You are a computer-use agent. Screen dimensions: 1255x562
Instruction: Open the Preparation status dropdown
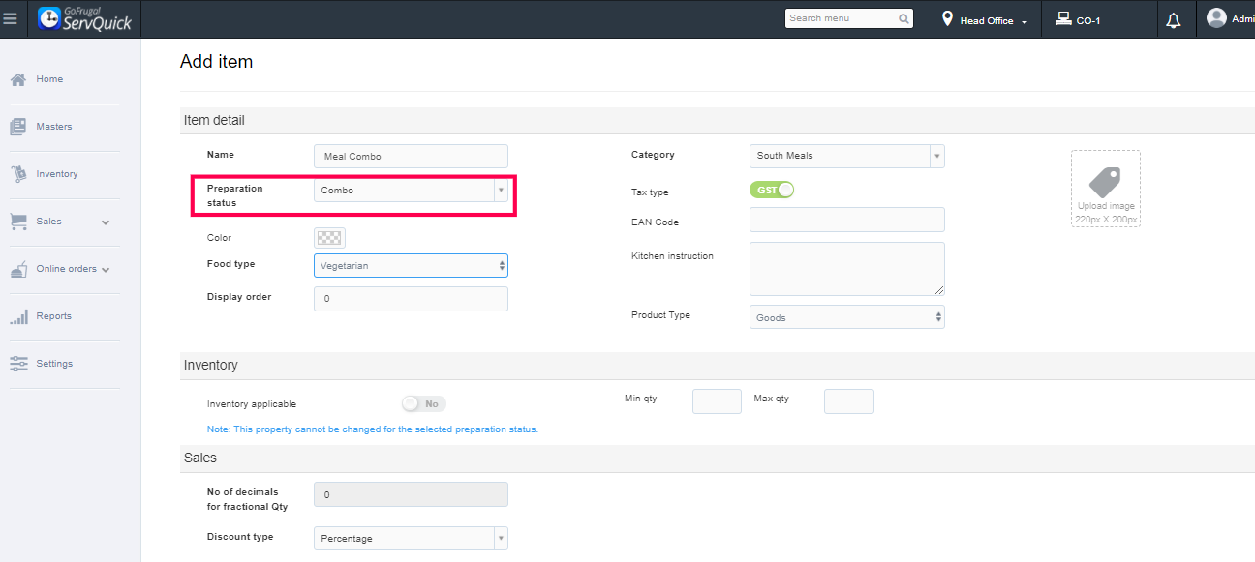(411, 191)
